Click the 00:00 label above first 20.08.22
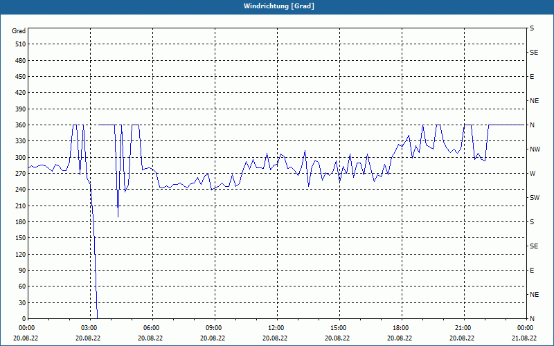 26,328
